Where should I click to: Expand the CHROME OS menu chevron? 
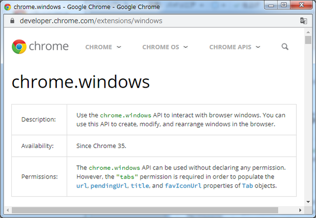(x=186, y=47)
